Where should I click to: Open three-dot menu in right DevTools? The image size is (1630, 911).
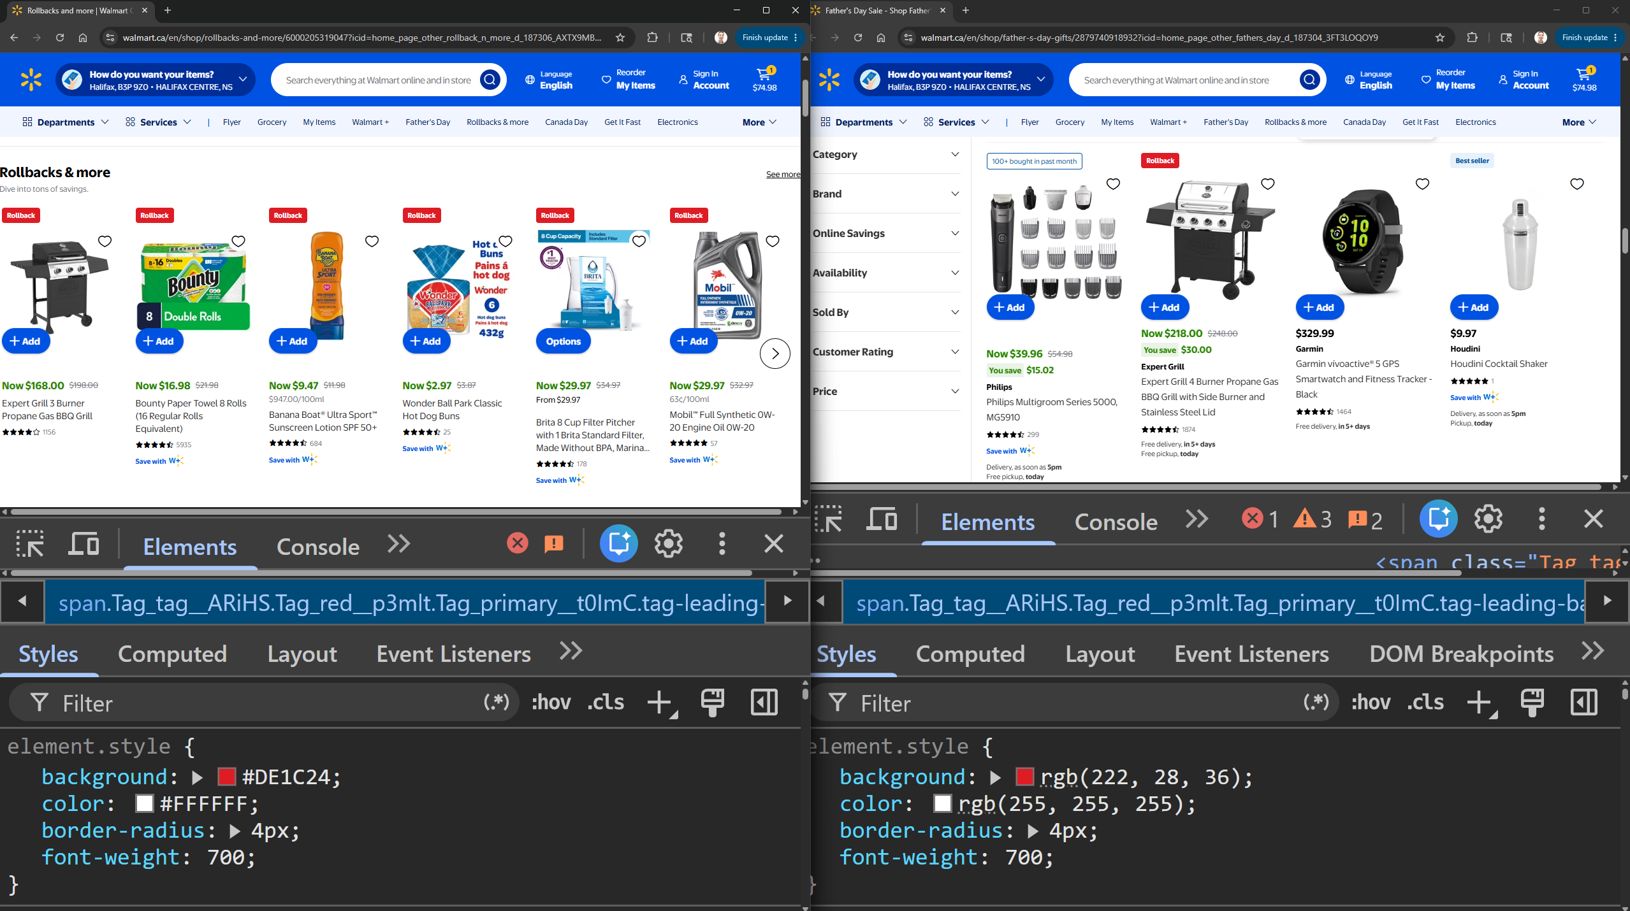1541,519
